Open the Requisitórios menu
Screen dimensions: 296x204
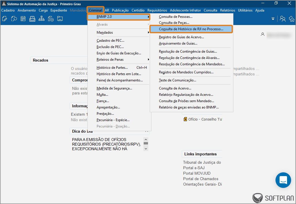tap(157, 10)
